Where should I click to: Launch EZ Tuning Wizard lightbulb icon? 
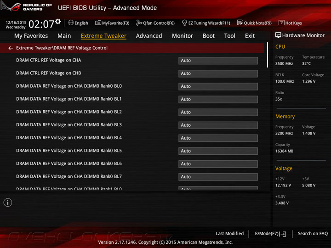[x=184, y=23]
